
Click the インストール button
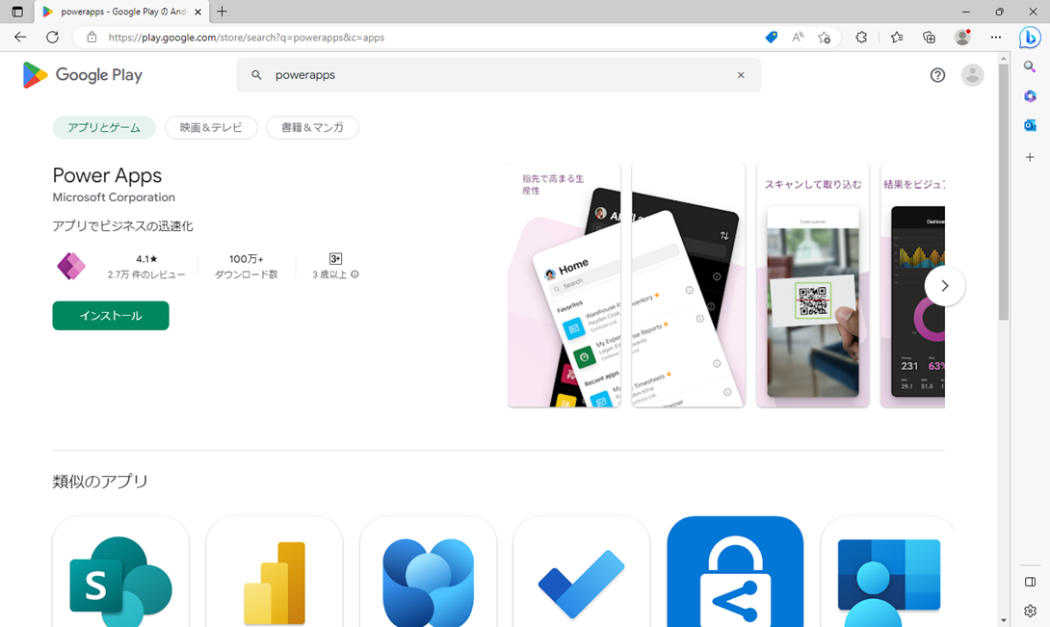click(x=111, y=316)
